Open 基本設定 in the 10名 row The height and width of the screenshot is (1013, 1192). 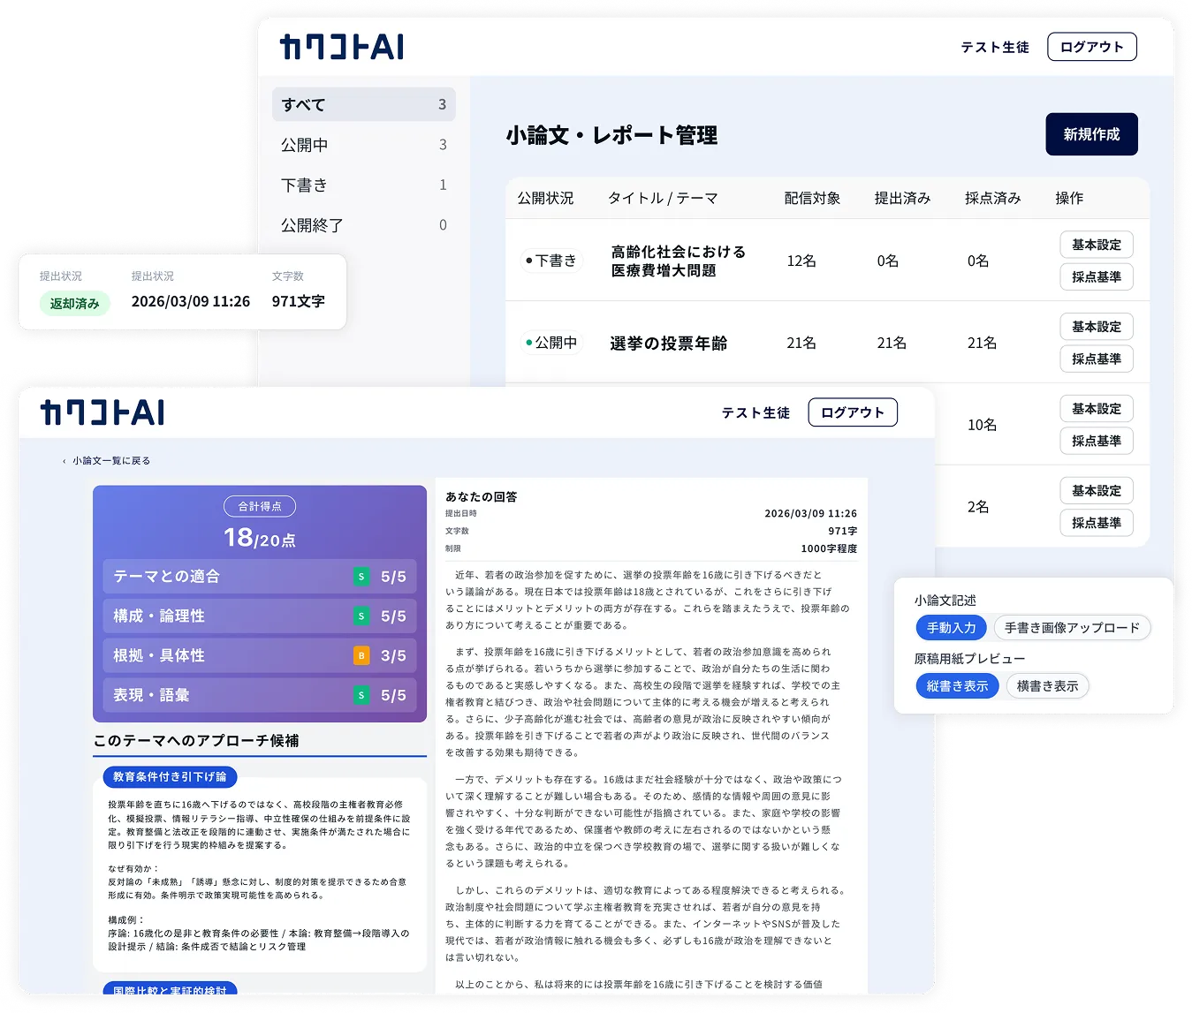(1097, 409)
